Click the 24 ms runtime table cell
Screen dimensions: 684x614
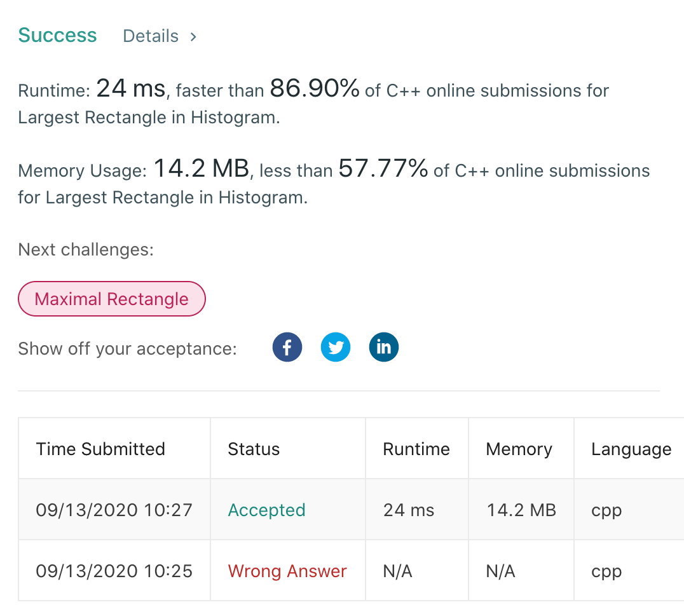(409, 510)
